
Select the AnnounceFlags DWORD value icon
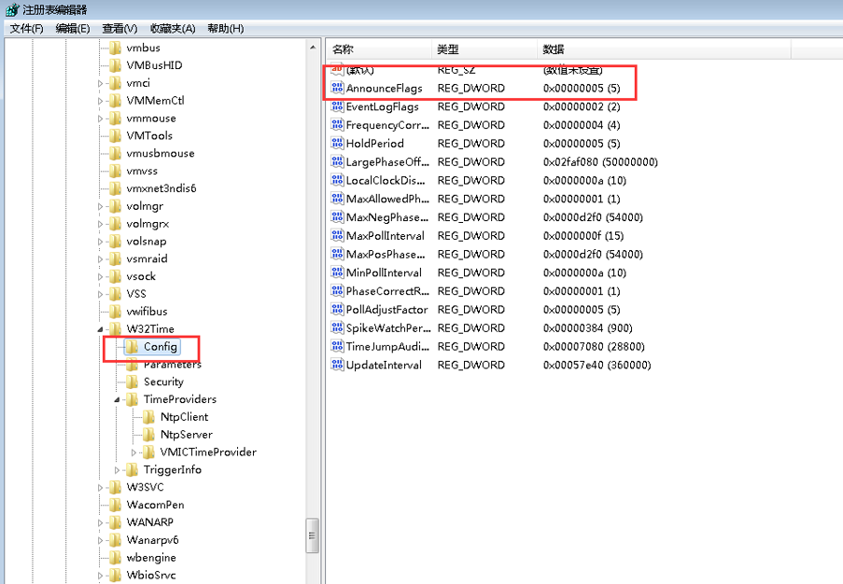pyautogui.click(x=337, y=89)
